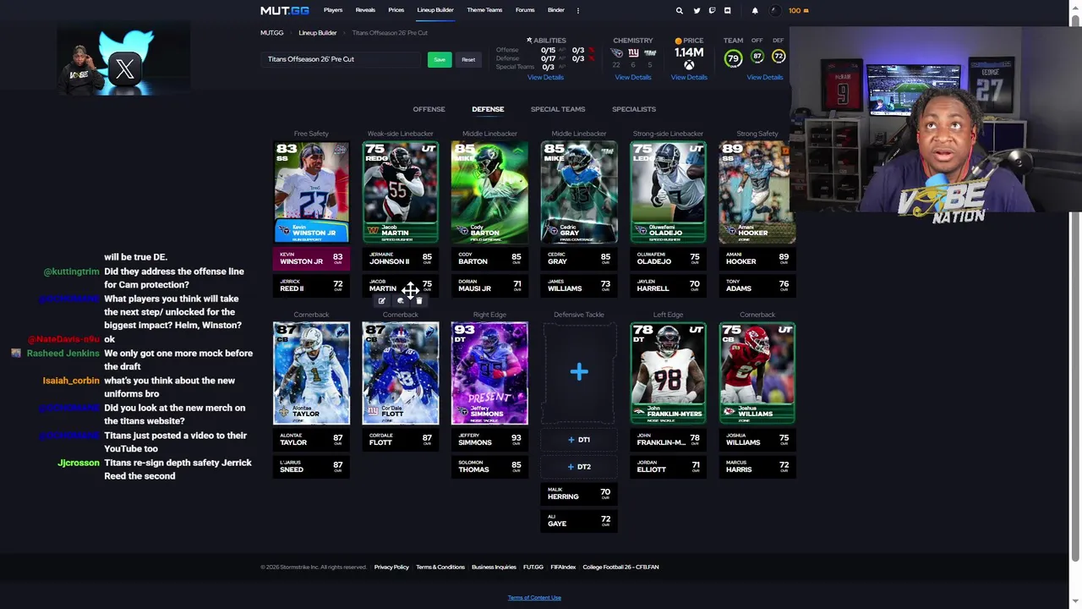The width and height of the screenshot is (1082, 609).
Task: Open the user avatar menu
Action: pos(775,10)
